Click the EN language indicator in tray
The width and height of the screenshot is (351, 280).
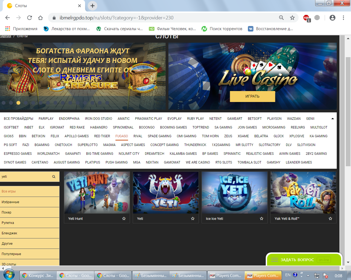pyautogui.click(x=288, y=275)
